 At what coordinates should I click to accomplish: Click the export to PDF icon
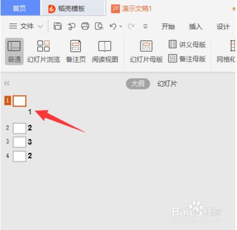pos(71,26)
